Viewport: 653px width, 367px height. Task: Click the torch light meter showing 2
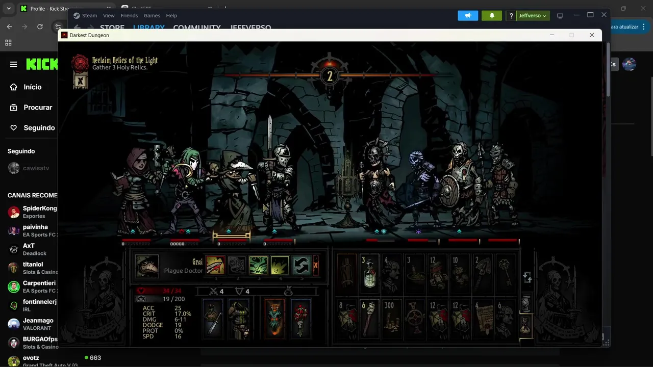pos(330,76)
